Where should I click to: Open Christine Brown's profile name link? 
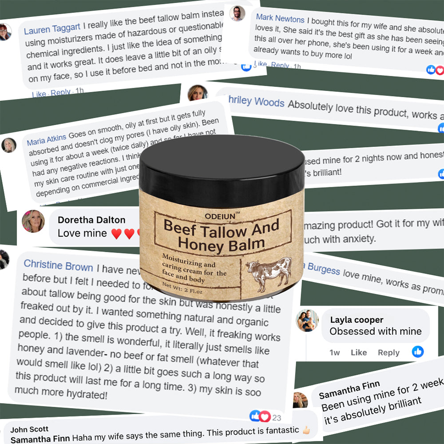point(58,266)
